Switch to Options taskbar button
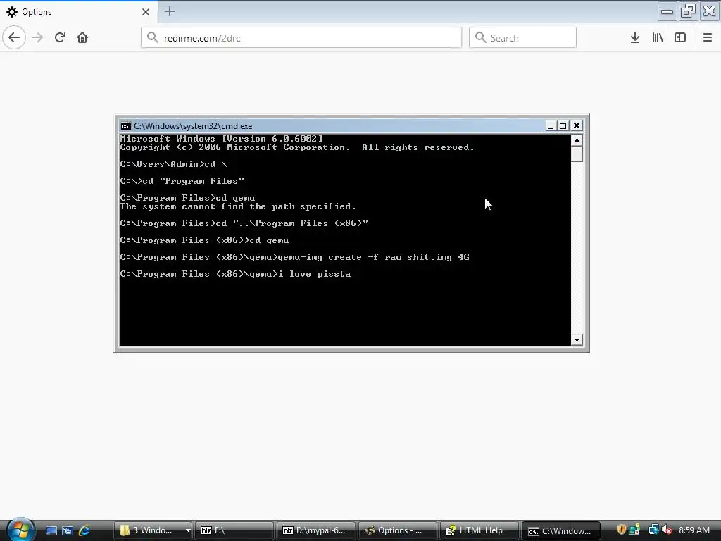 click(398, 530)
